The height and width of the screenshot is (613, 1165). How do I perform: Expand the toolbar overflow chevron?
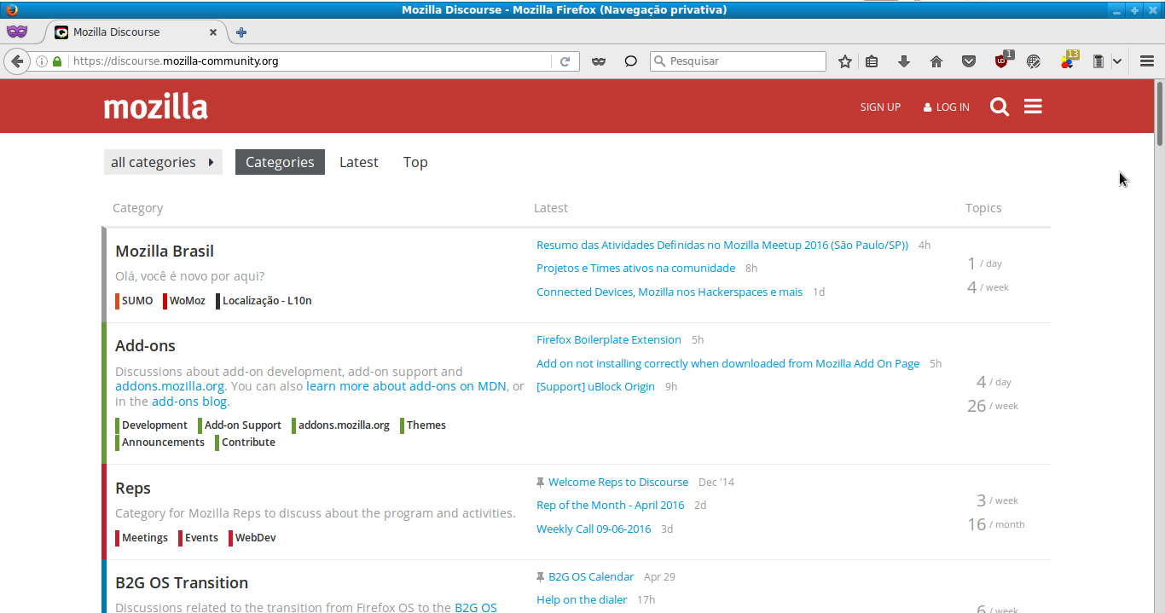pos(1116,61)
